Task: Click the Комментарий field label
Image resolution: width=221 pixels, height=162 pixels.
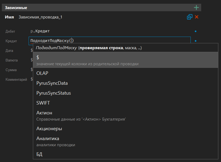Action: tap(16, 79)
